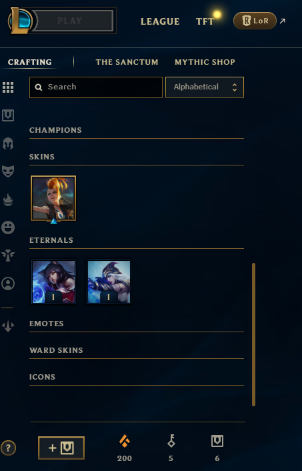Image resolution: width=302 pixels, height=471 pixels.
Task: Filter by chests icon in sidebar
Action: point(8,115)
